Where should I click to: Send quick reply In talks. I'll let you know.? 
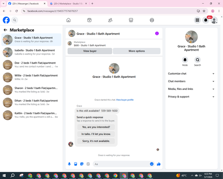(96, 134)
